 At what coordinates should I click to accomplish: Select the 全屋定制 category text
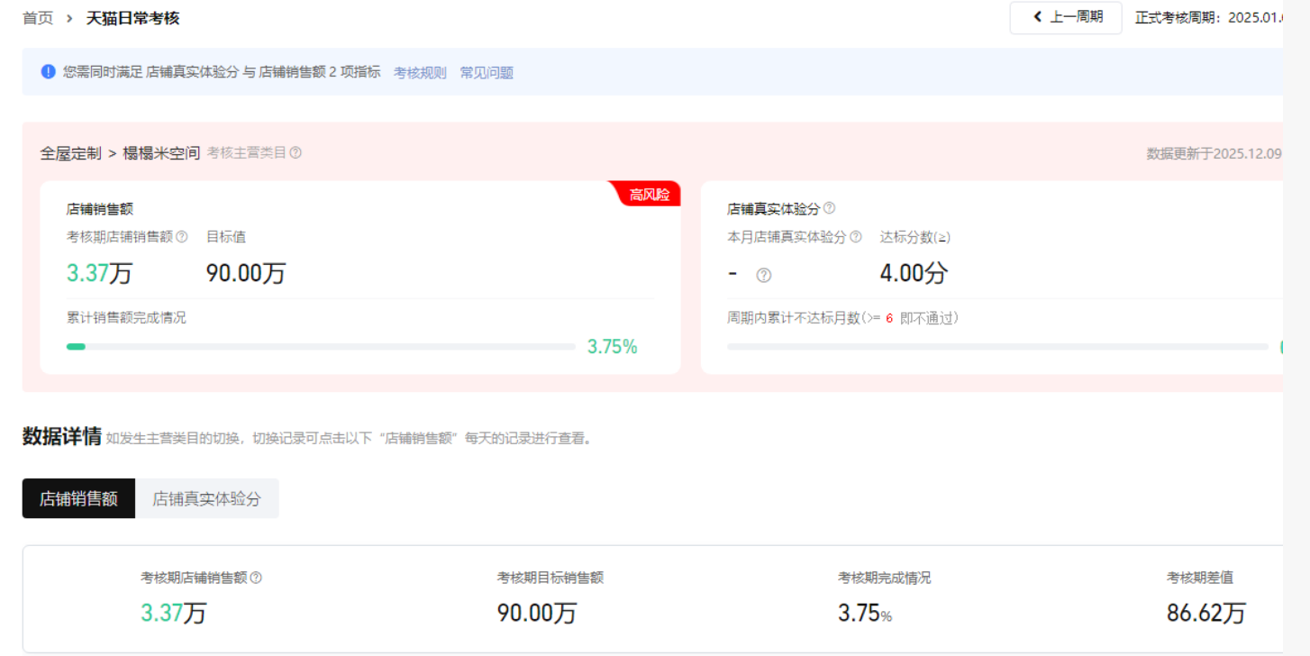(70, 153)
